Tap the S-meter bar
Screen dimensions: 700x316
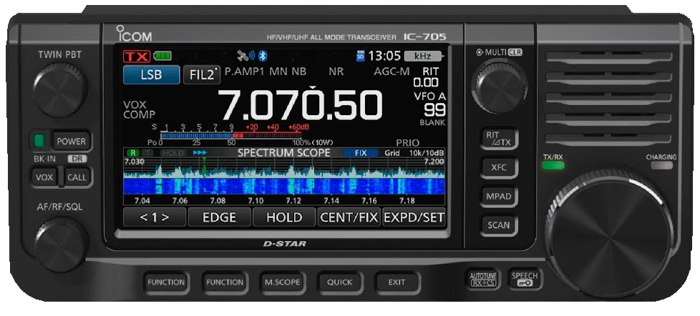point(231,136)
